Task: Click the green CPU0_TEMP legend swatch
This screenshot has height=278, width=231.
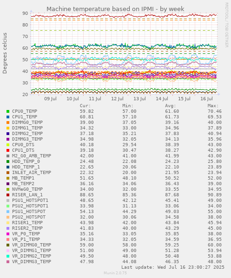Action: click(8, 111)
